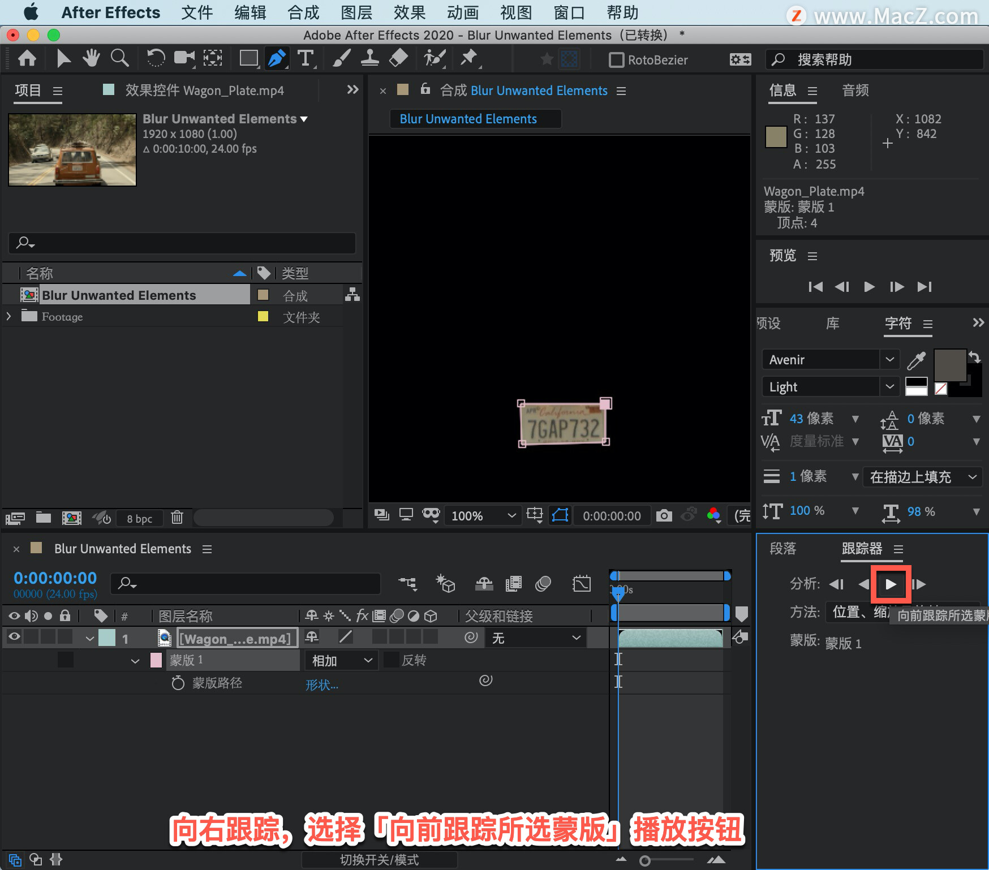Select the Clone Stamp tool
Viewport: 989px width, 870px height.
pyautogui.click(x=370, y=58)
